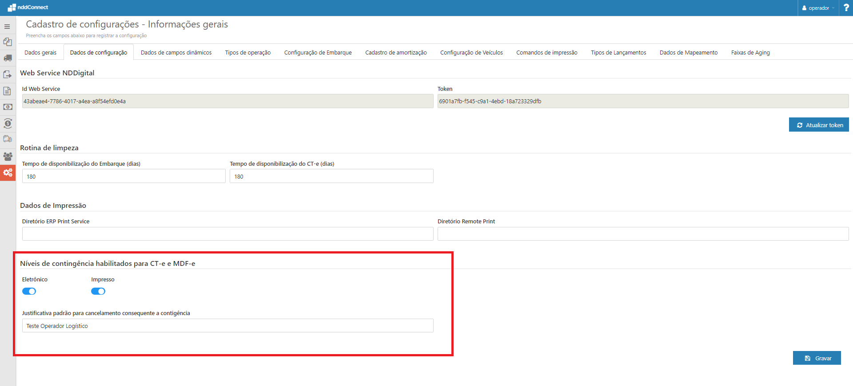Image resolution: width=853 pixels, height=386 pixels.
Task: Open the hamburger menu in the sidebar
Action: [x=7, y=27]
